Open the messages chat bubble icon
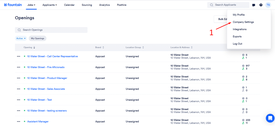The image size is (275, 126). (254, 5)
